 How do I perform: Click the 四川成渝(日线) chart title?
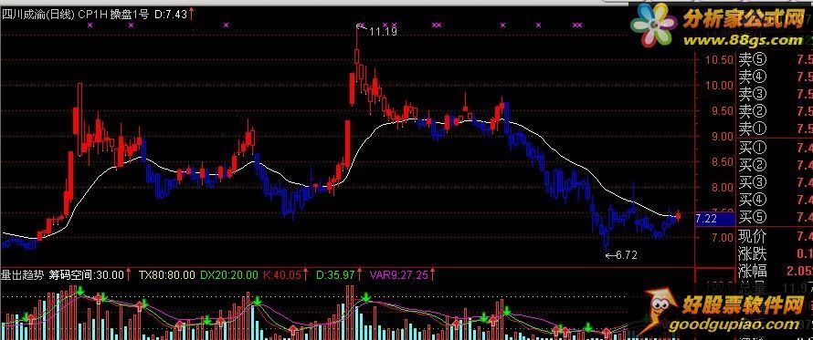(38, 14)
